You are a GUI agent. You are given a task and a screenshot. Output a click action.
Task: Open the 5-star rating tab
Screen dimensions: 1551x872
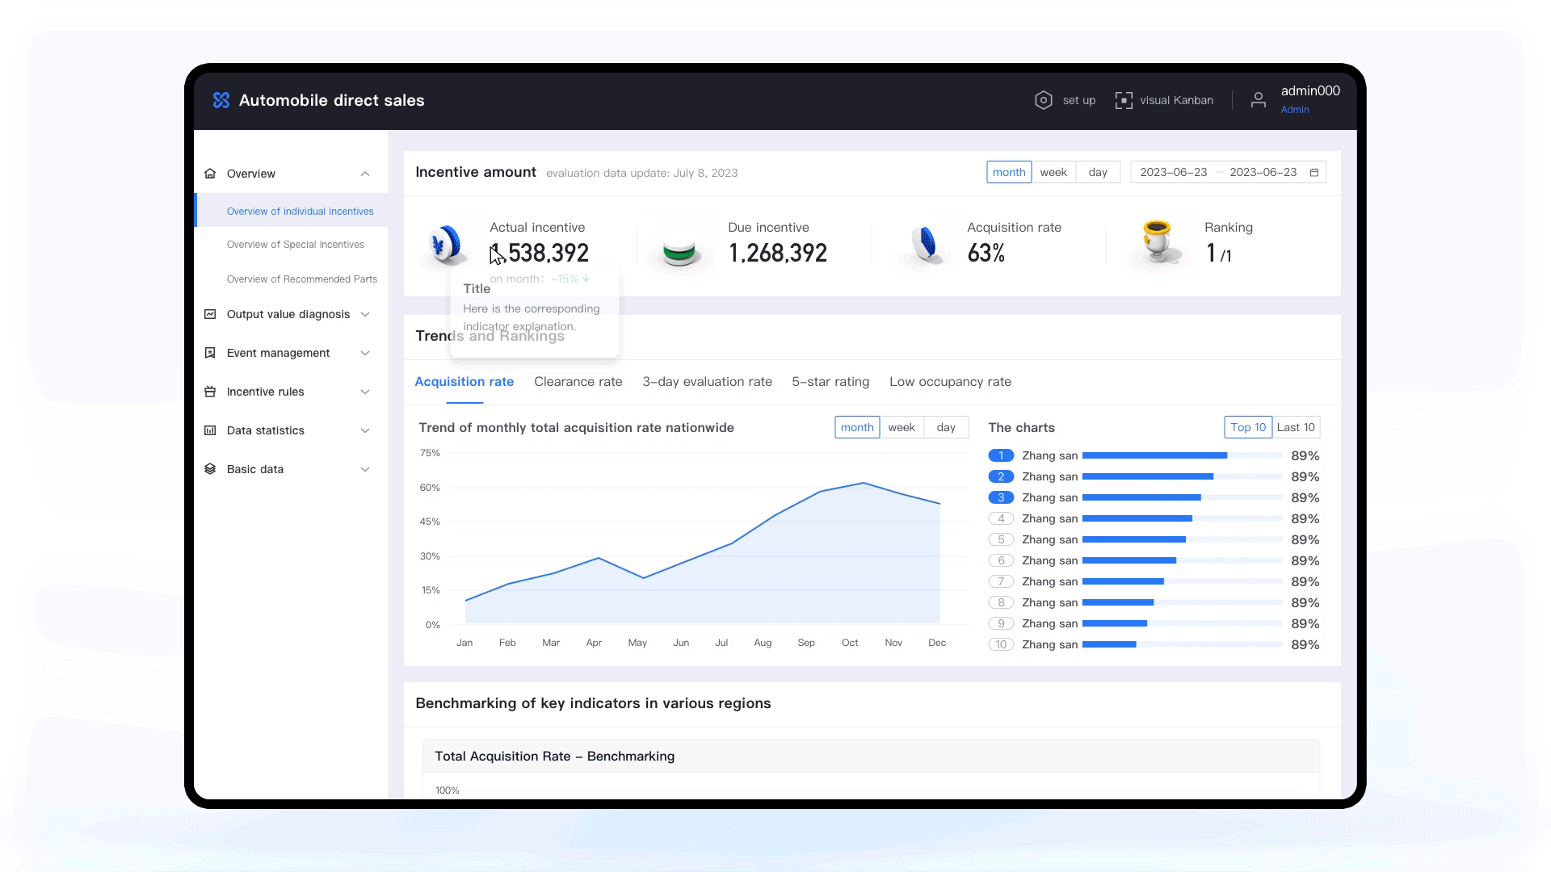click(830, 382)
